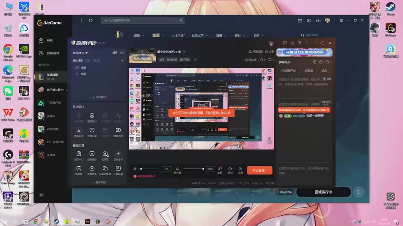Open the shield challenge interactive tool
The height and width of the screenshot is (226, 403).
(x=92, y=118)
